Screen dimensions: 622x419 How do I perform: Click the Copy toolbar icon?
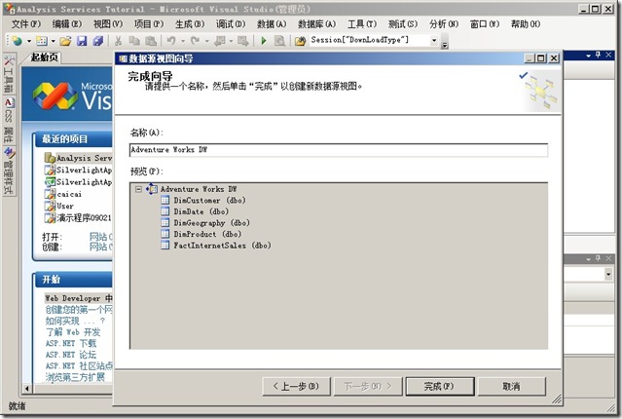click(134, 41)
